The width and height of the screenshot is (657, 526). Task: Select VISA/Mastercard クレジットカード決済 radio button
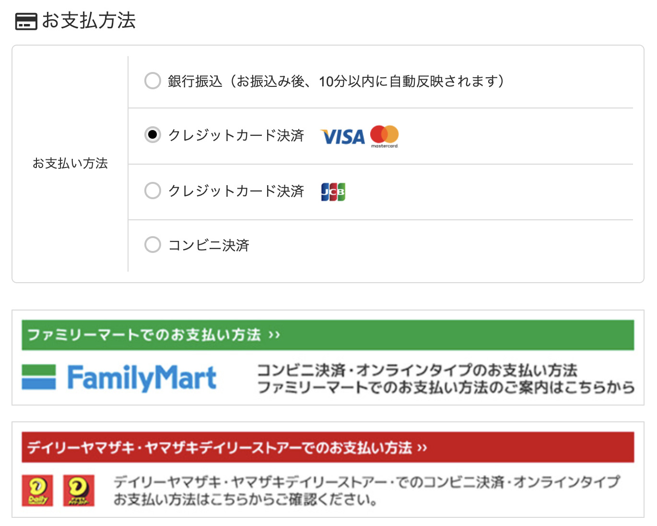pos(153,135)
